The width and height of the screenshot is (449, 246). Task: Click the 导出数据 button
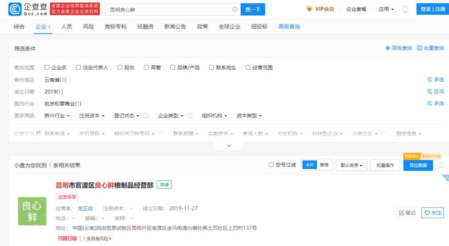click(418, 165)
